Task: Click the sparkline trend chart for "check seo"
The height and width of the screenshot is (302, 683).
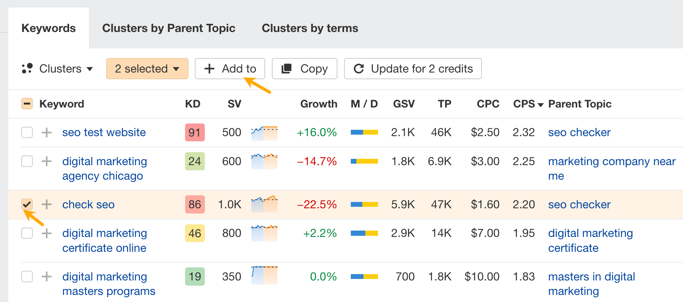Action: click(x=264, y=204)
